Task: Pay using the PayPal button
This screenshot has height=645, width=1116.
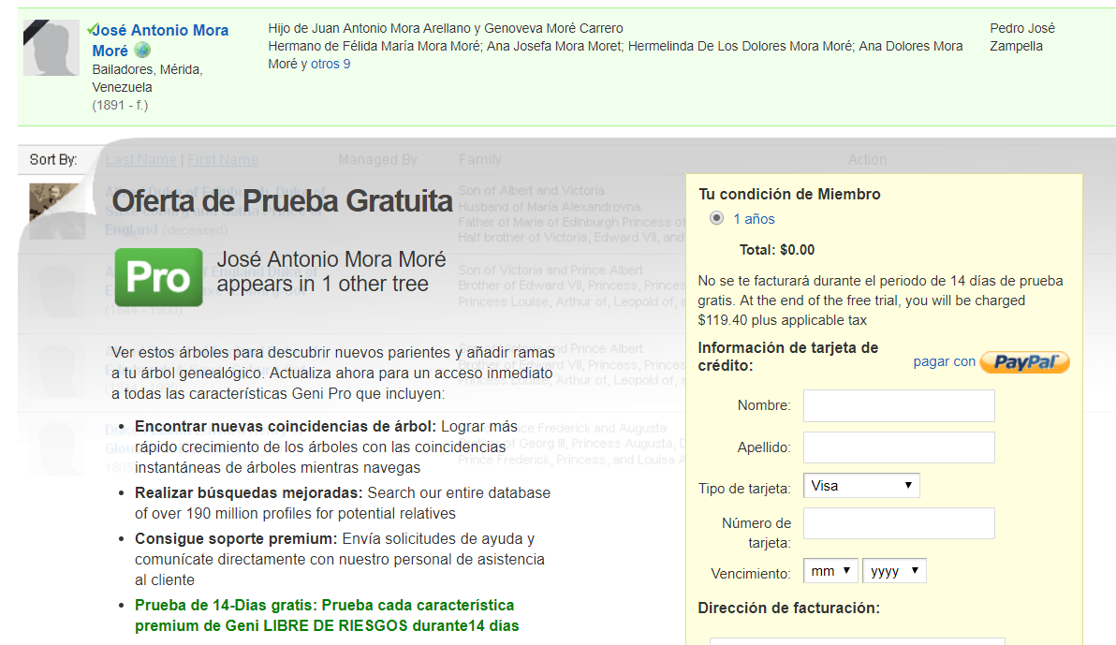Action: (x=1024, y=362)
